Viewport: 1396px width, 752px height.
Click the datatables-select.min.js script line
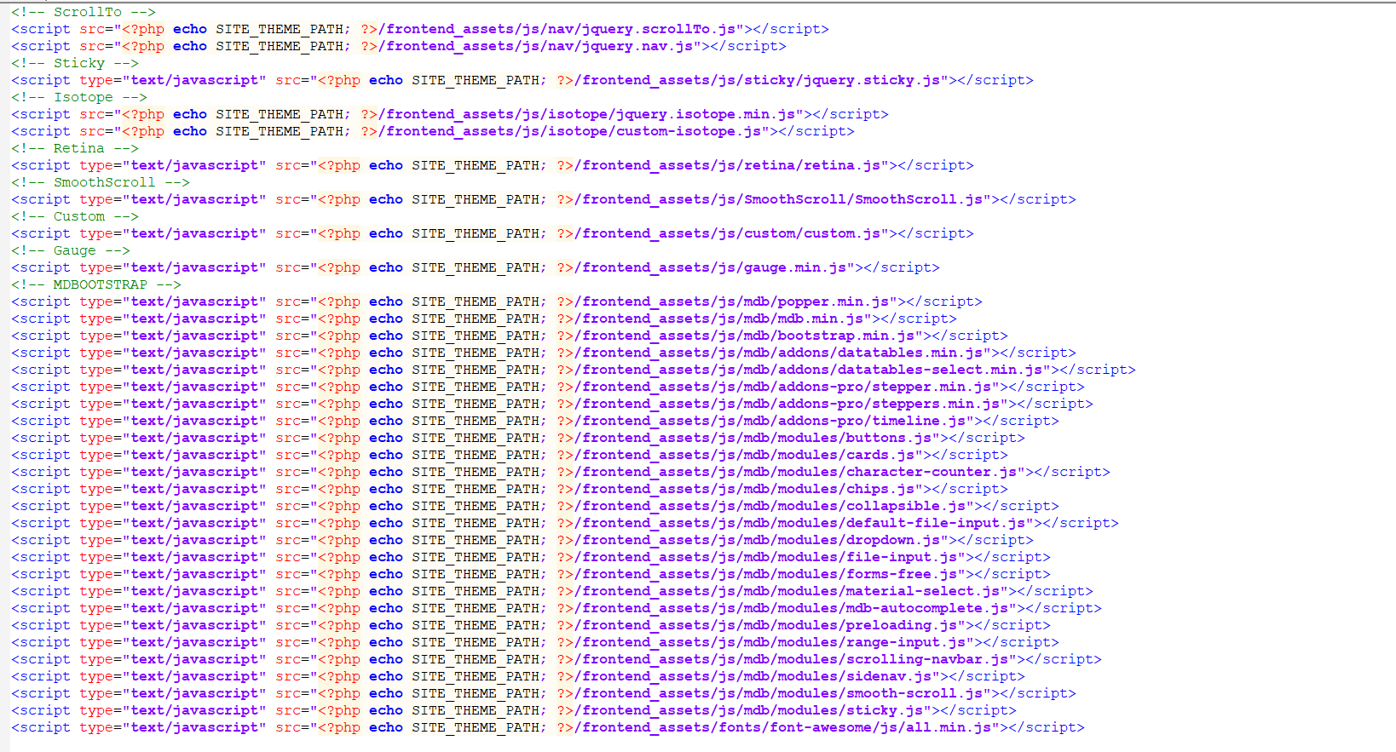pos(574,370)
